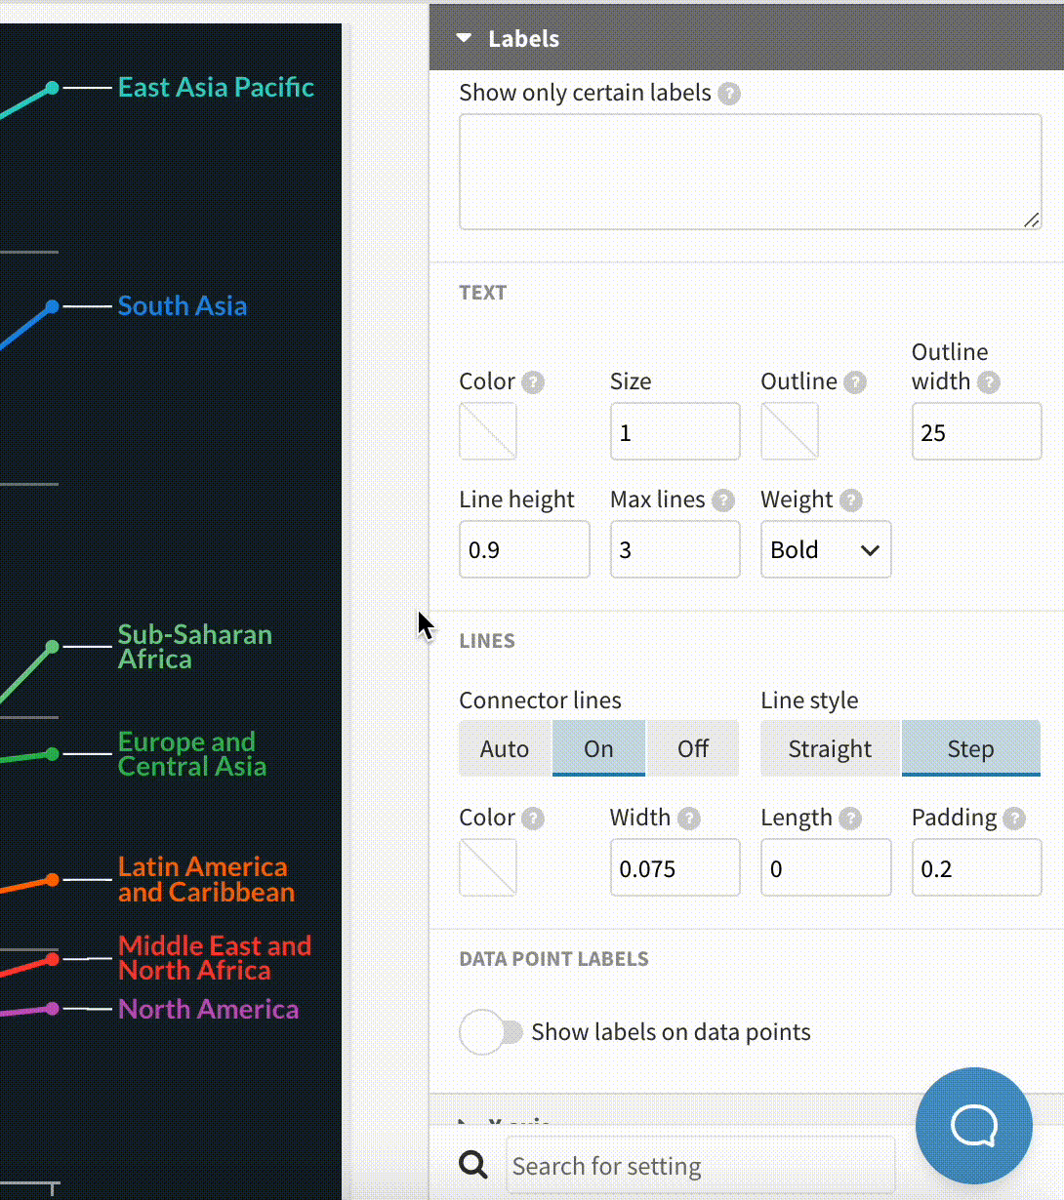Select the Step line style option

coord(970,748)
